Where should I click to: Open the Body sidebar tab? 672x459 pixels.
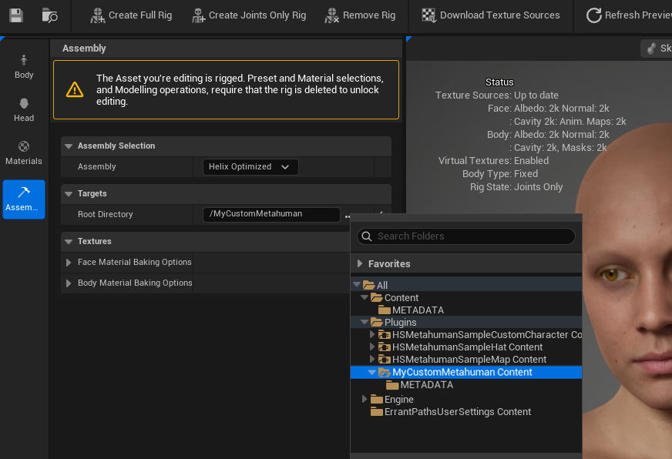[24, 66]
